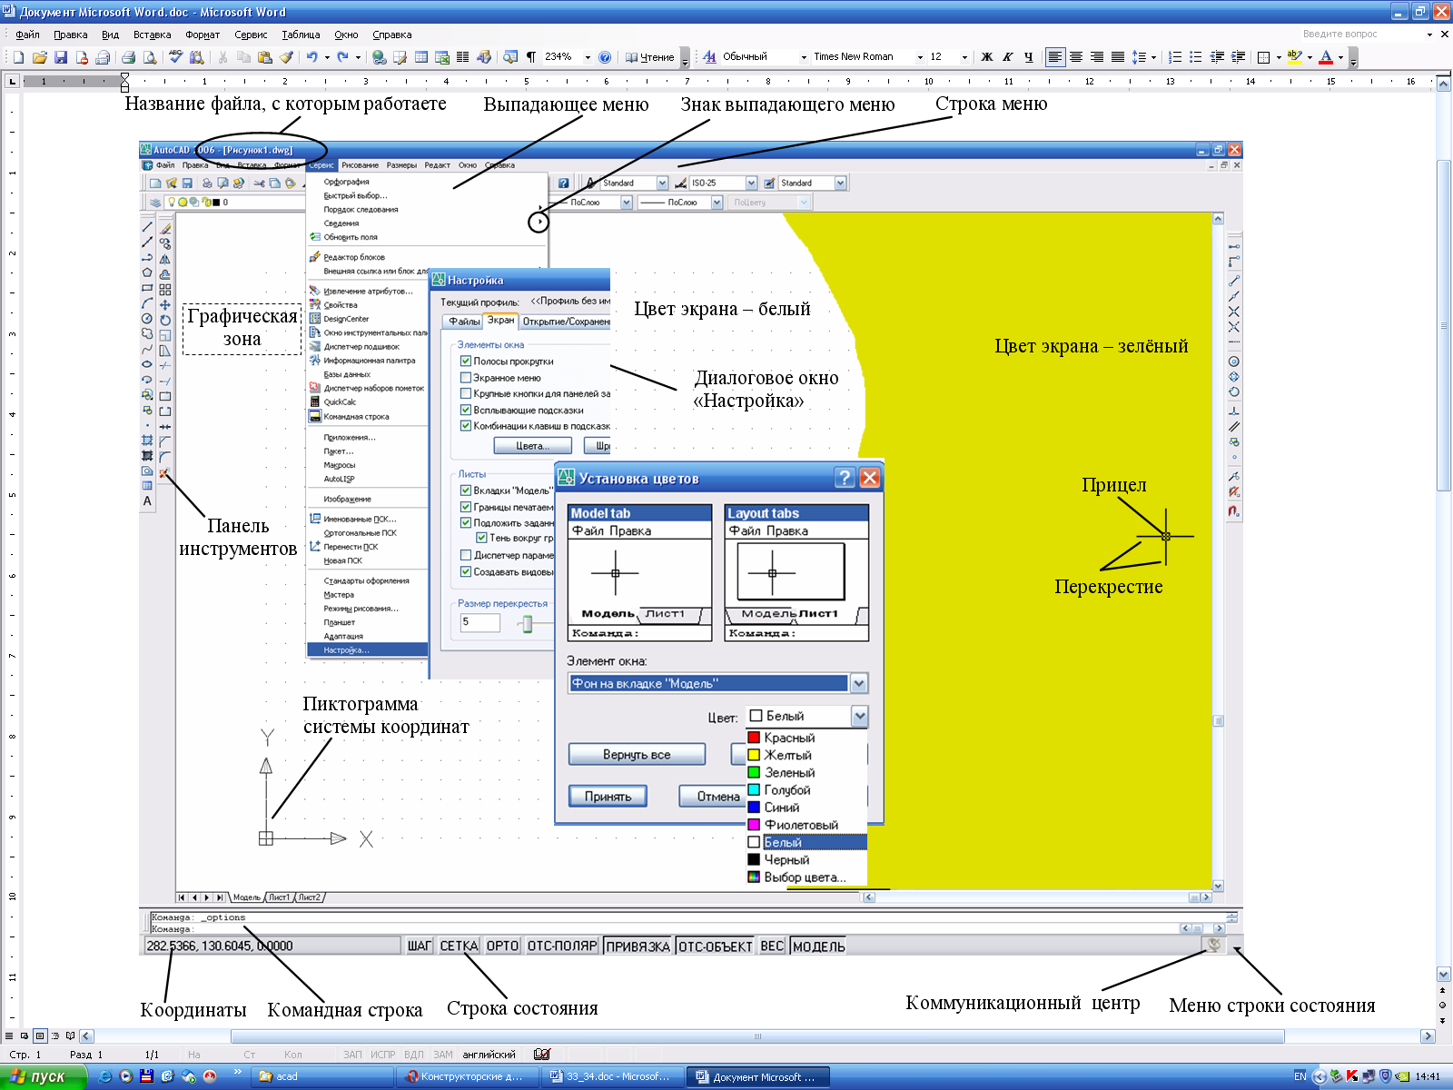The image size is (1453, 1090).
Task: Switch to Конструкторские taskbar window
Action: pos(468,1076)
